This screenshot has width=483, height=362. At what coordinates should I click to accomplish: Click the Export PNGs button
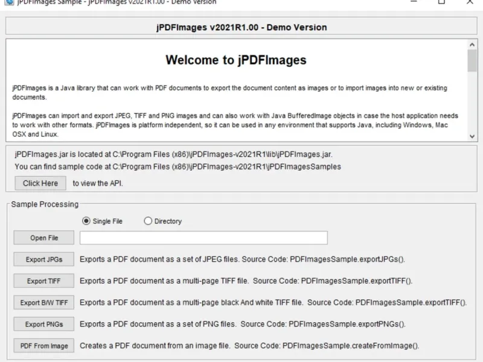(x=43, y=324)
